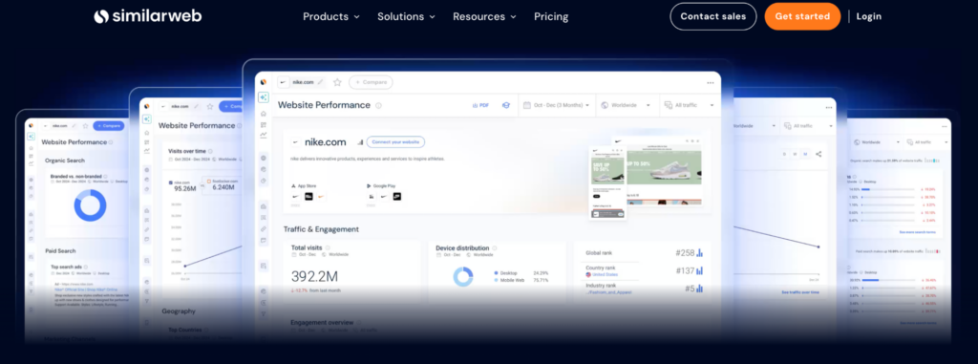Screen dimensions: 978x364
Task: Click the Compare button in Organic Search window
Action: [x=109, y=125]
